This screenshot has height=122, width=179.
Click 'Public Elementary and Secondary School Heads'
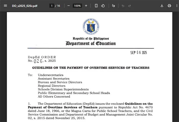pyautogui.click(x=74, y=93)
